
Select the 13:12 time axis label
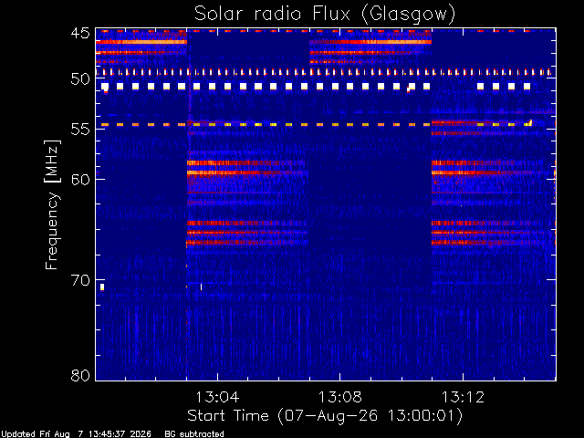tap(463, 397)
